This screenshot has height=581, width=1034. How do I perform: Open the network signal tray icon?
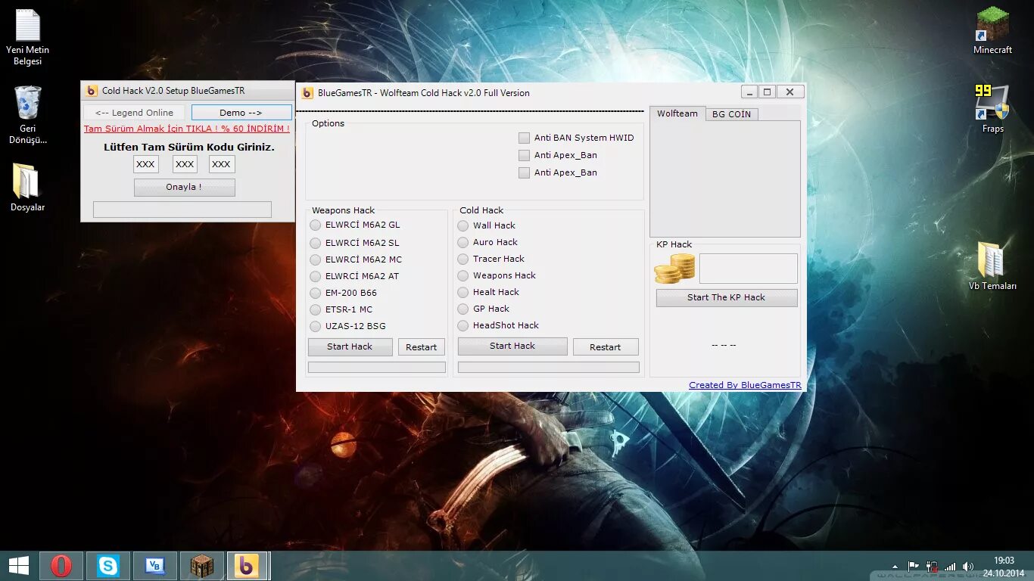(x=950, y=567)
